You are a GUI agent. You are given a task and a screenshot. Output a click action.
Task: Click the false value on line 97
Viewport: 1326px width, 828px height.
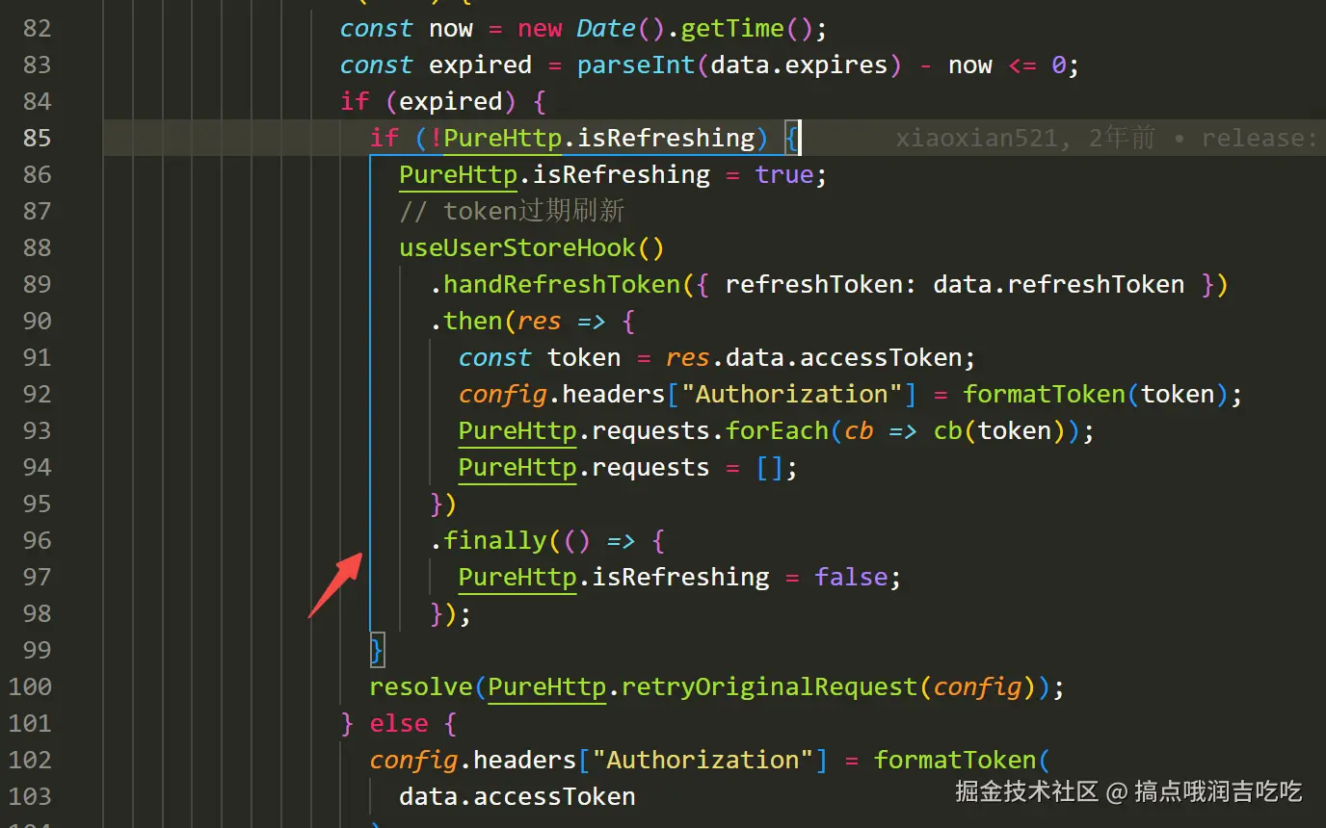[x=851, y=577]
